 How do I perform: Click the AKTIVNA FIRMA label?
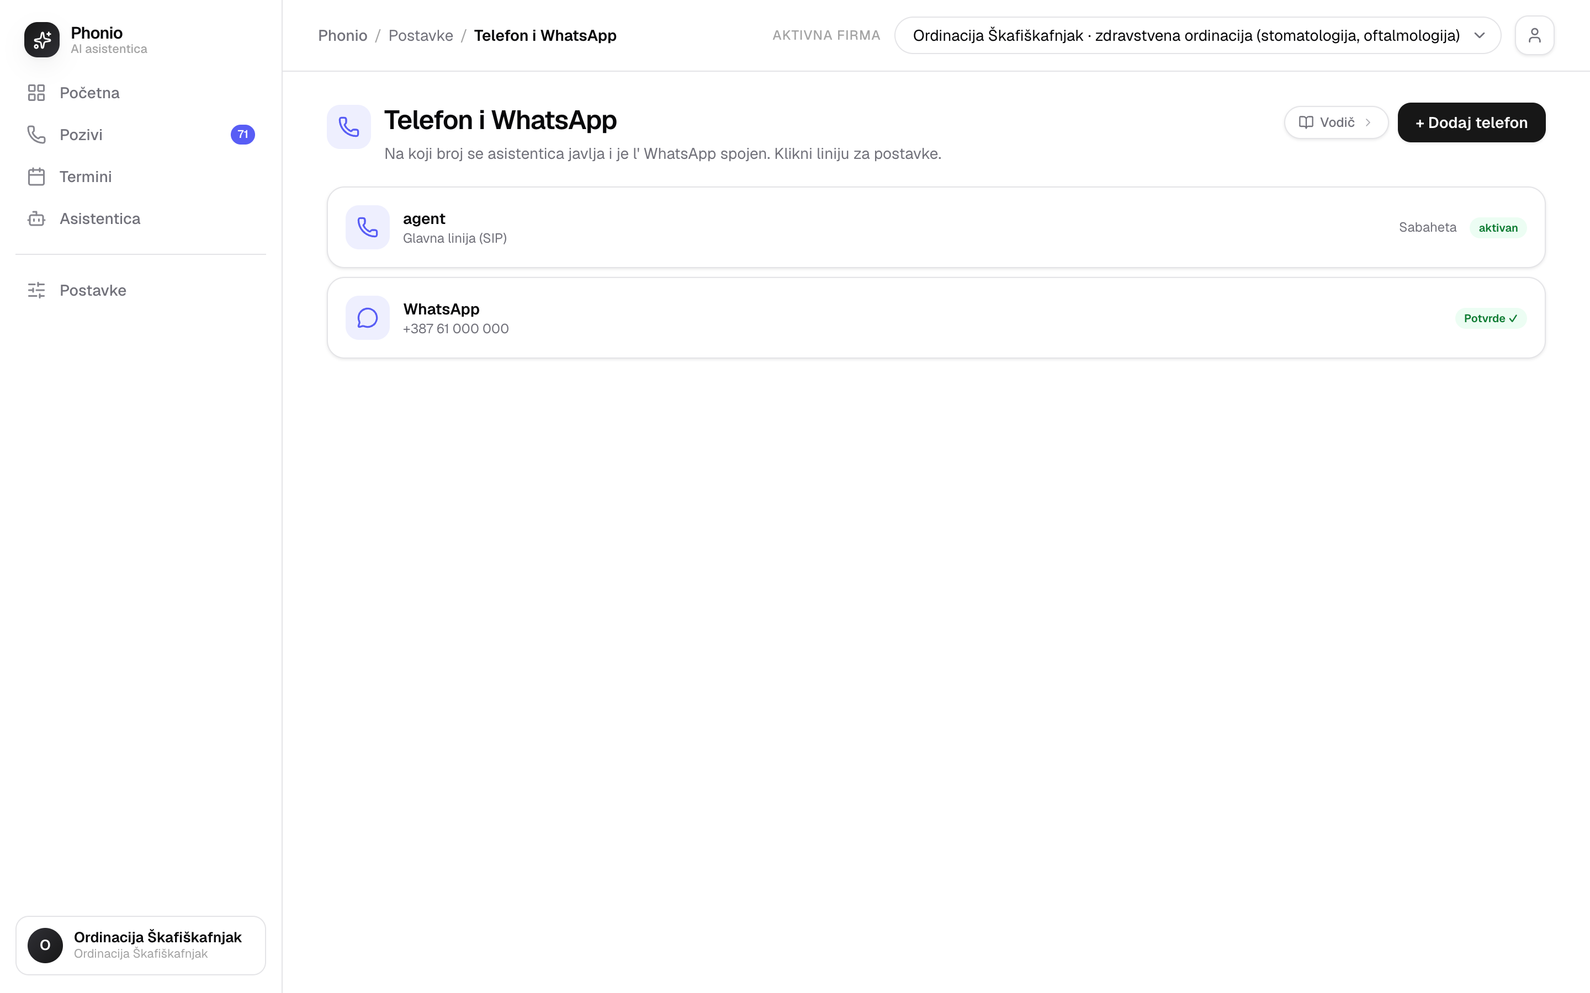point(826,35)
